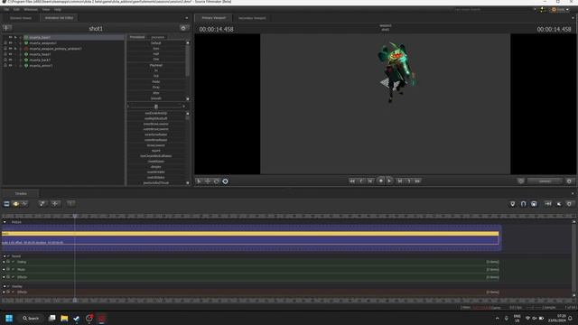Jump playback to the first frame
The height and width of the screenshot is (325, 578).
pyautogui.click(x=352, y=181)
